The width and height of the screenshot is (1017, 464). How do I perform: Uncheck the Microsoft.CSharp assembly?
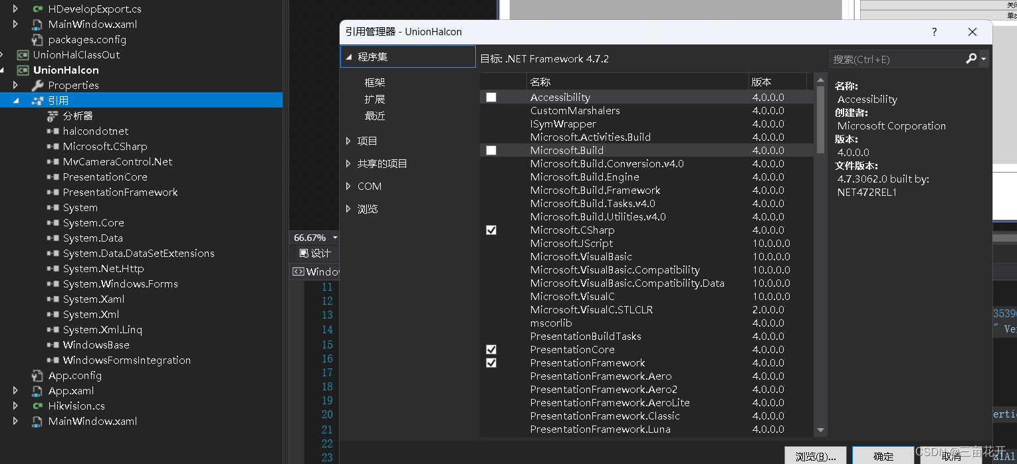click(x=491, y=230)
